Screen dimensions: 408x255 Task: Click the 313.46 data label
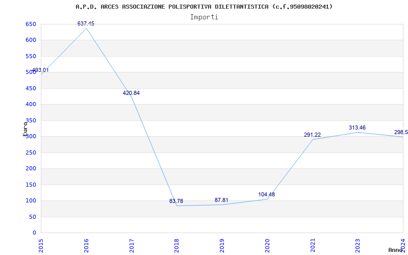(358, 128)
